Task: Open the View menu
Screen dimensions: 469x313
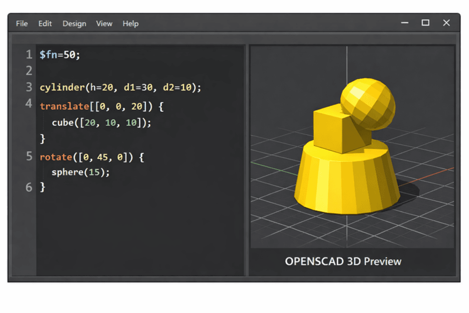Action: pyautogui.click(x=104, y=23)
